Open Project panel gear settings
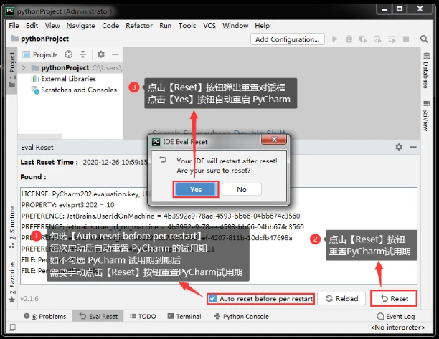Viewport: 439px width, 339px height. 101,54
